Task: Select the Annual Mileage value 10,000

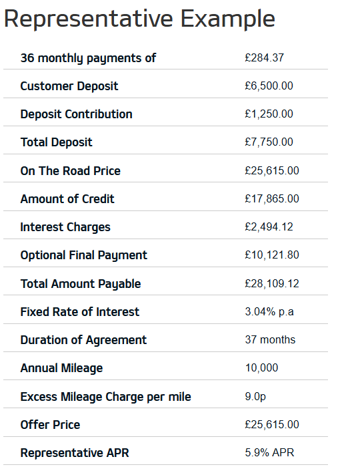Action: coord(261,368)
